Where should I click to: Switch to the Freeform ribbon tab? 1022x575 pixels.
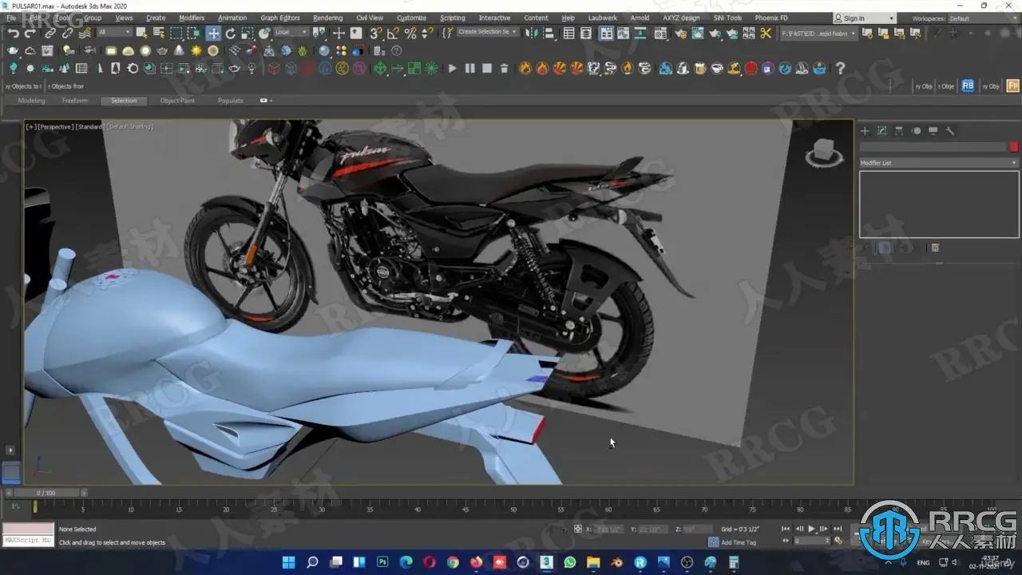coord(75,101)
